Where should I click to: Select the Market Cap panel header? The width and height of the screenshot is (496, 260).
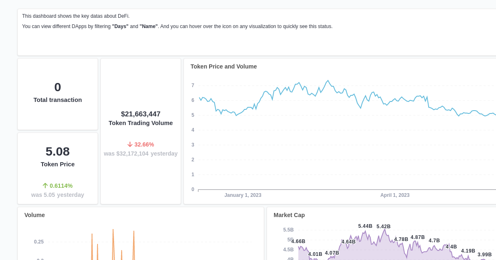(x=289, y=215)
